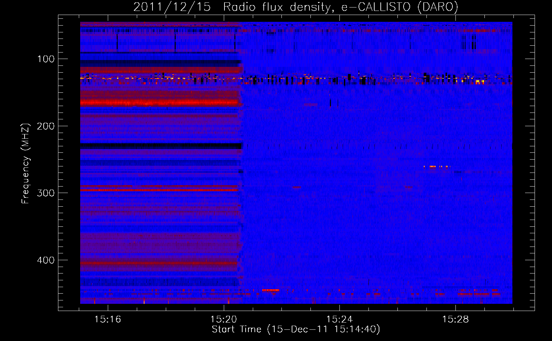Click the plot title '2011/12/15 Radio flux density, e-CALLISTO (DARO)'

click(296, 7)
